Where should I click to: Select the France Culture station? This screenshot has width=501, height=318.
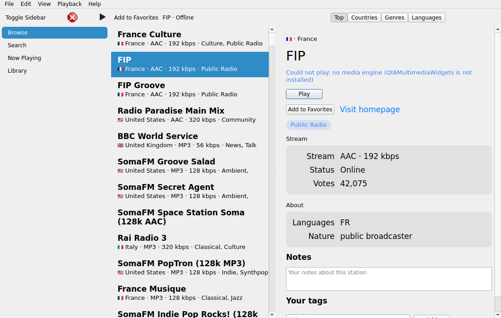(190, 39)
